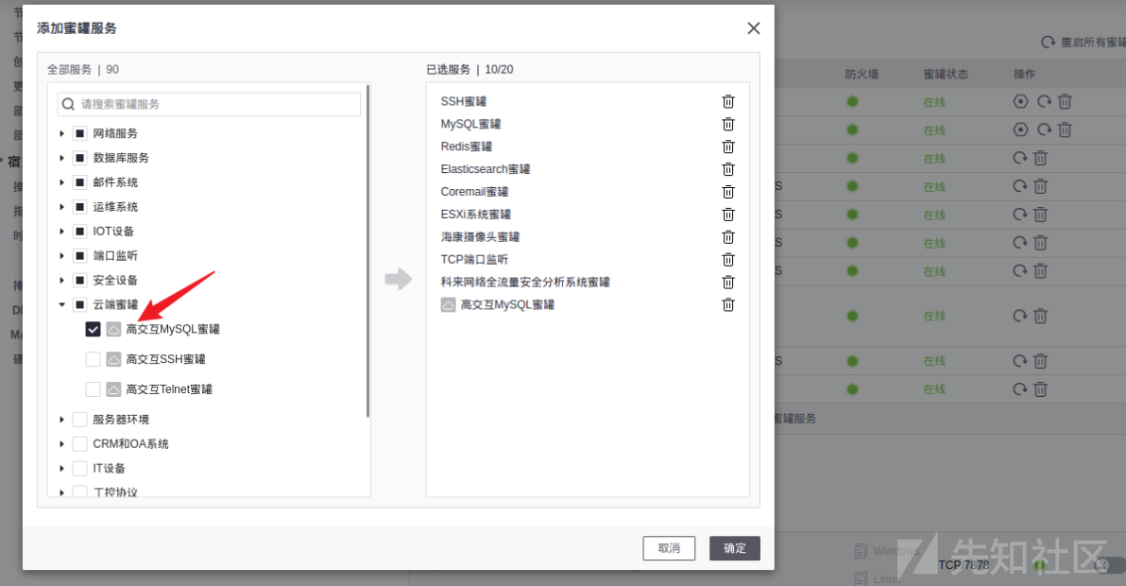The image size is (1126, 586).
Task: Remove Elasticsearch蜜罐 via trash icon
Action: pos(728,169)
